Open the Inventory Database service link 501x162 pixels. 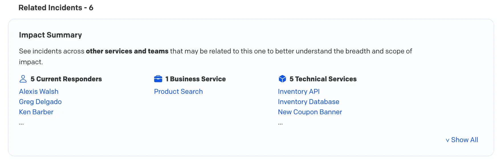click(309, 102)
